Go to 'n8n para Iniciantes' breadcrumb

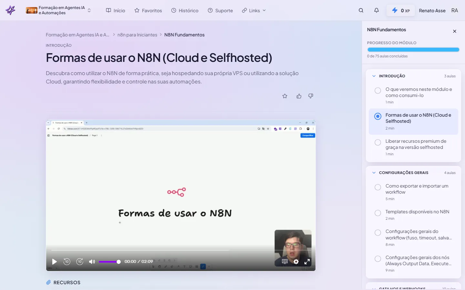pos(137,35)
